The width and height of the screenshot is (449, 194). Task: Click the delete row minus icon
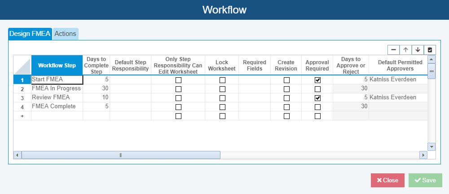pyautogui.click(x=393, y=50)
